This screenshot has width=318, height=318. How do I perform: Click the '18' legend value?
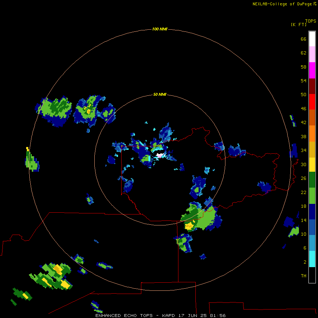tap(304, 206)
